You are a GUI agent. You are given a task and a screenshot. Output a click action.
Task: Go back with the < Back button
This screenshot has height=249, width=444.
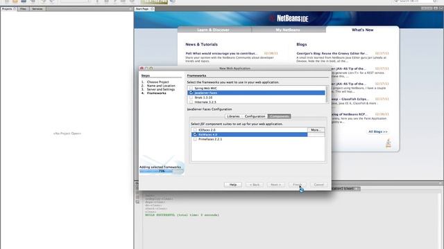(255, 185)
